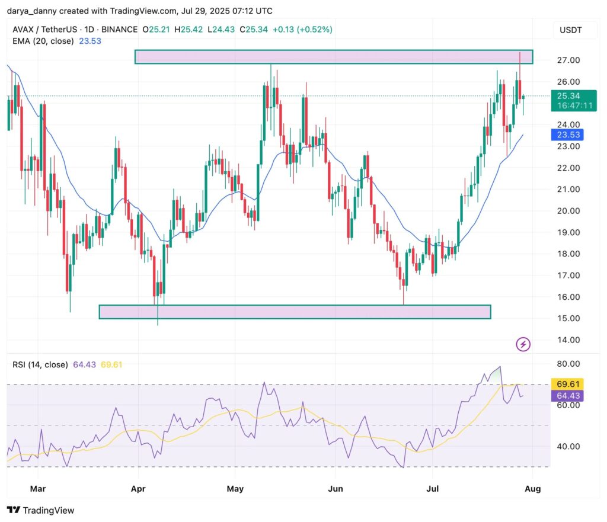
Task: Click the EMA (20, close) indicator legend
Action: click(44, 41)
